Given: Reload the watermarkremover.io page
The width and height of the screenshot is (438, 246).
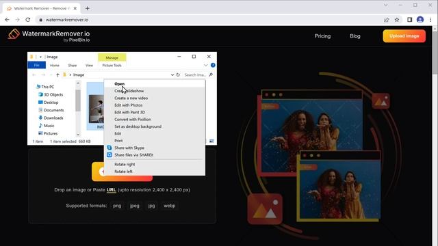Looking at the screenshot, I should 27,20.
